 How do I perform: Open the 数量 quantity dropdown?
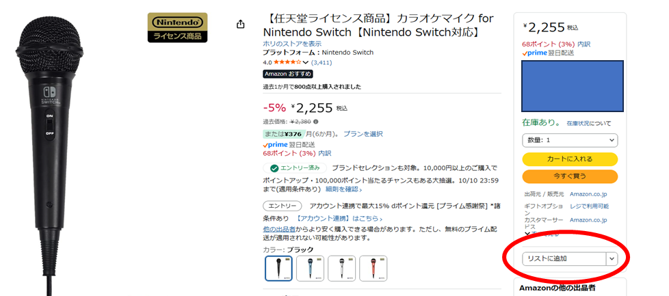[570, 140]
